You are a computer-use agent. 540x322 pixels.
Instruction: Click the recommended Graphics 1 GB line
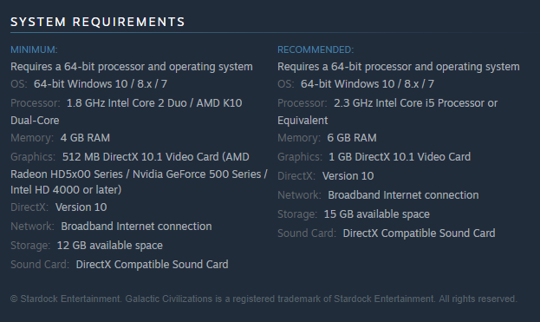coord(374,157)
